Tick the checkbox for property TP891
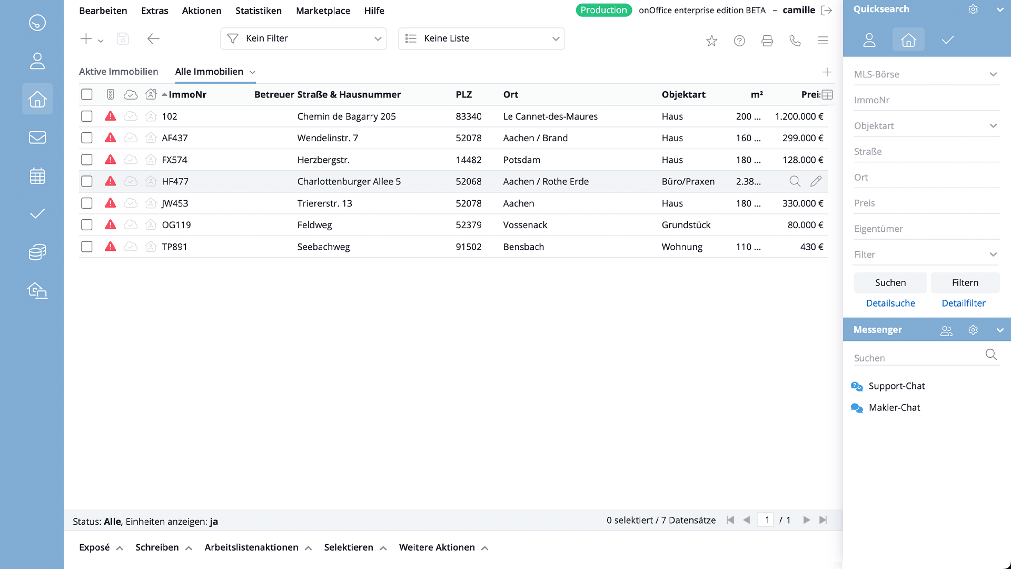This screenshot has height=569, width=1011. (87, 247)
